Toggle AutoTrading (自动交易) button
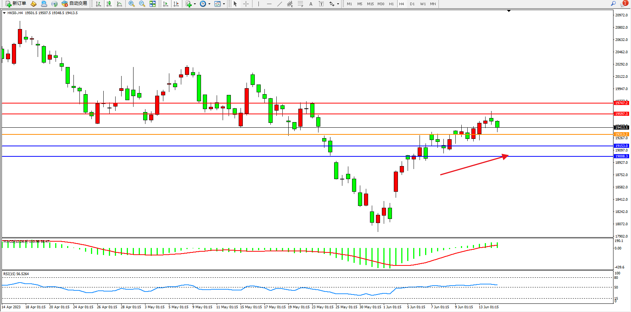This screenshot has height=312, width=631. [x=74, y=4]
